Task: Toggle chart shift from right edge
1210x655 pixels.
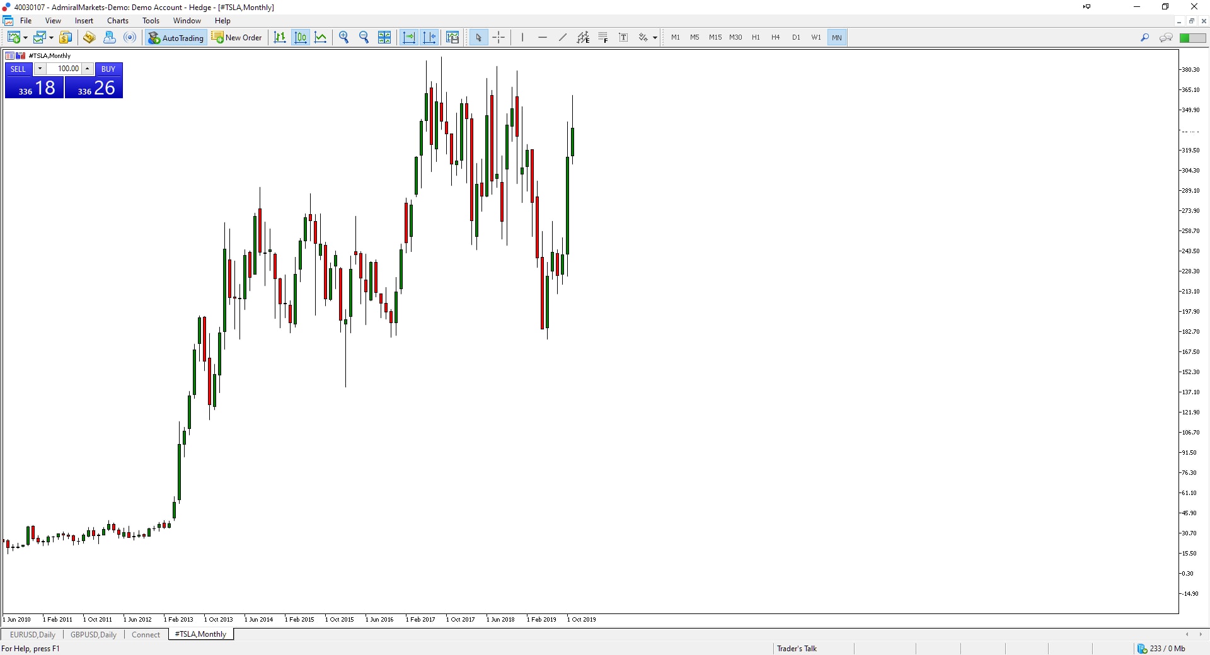Action: tap(430, 38)
